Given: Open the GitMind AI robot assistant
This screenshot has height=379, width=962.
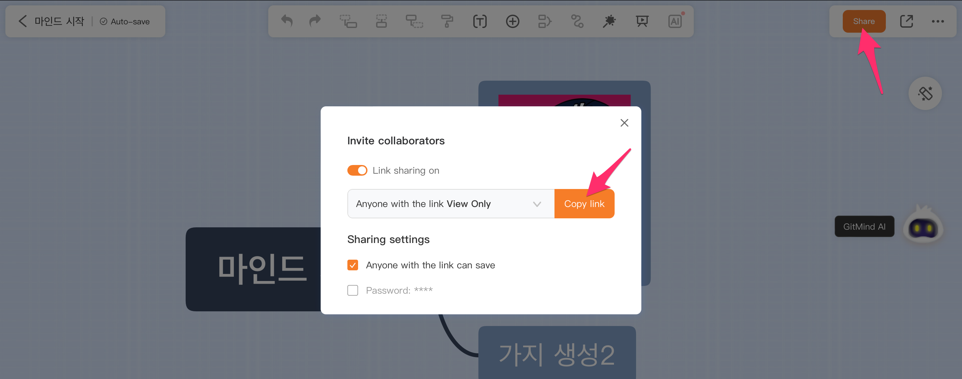Looking at the screenshot, I should [922, 226].
